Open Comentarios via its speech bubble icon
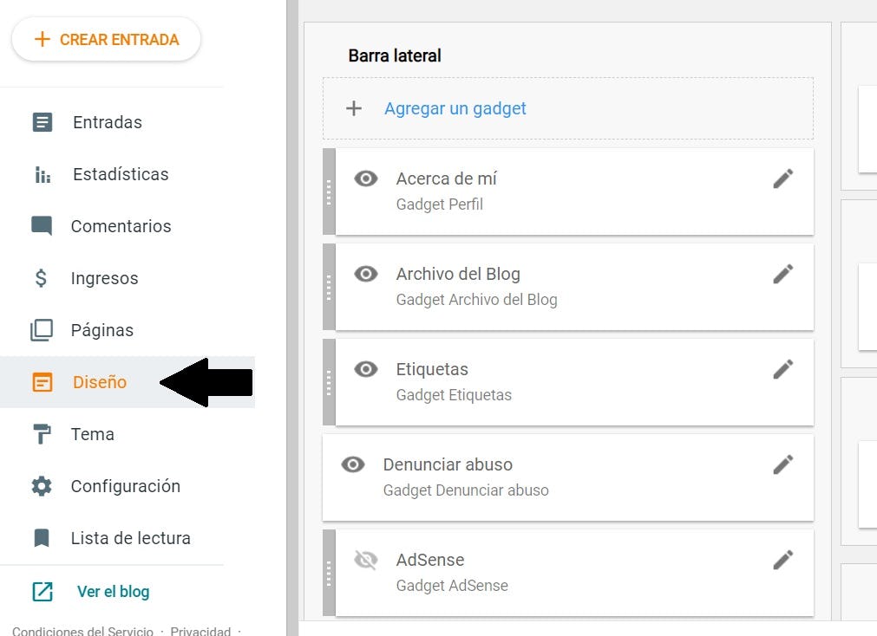877x636 pixels. (x=43, y=226)
